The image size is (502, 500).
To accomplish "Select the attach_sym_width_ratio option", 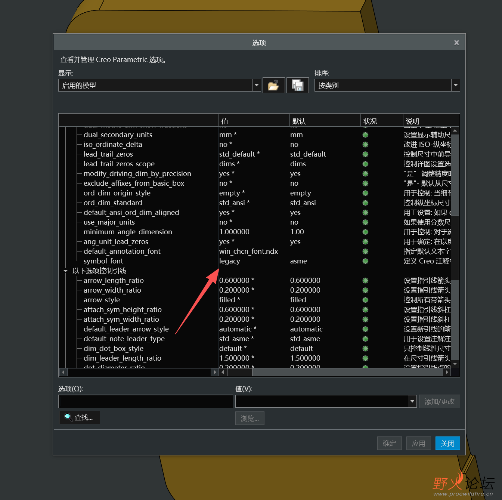I will (x=121, y=320).
